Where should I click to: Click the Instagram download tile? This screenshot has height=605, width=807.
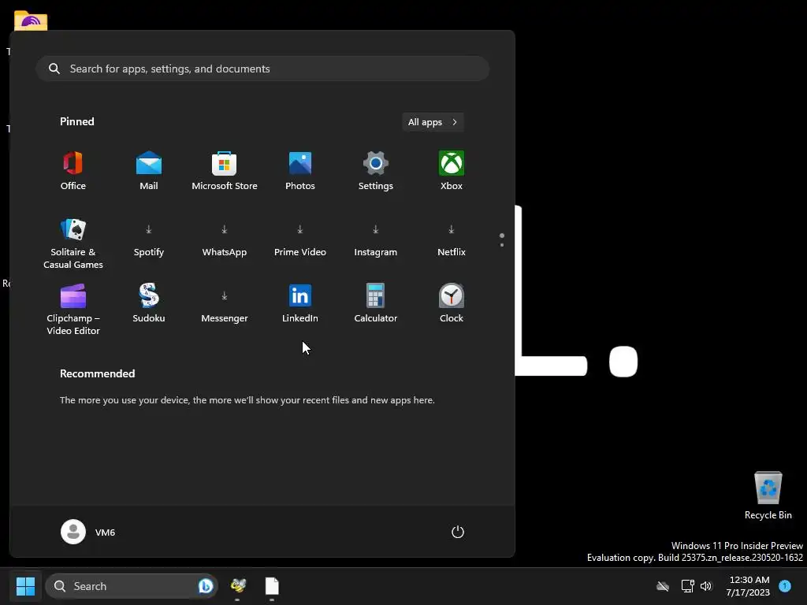pyautogui.click(x=376, y=240)
